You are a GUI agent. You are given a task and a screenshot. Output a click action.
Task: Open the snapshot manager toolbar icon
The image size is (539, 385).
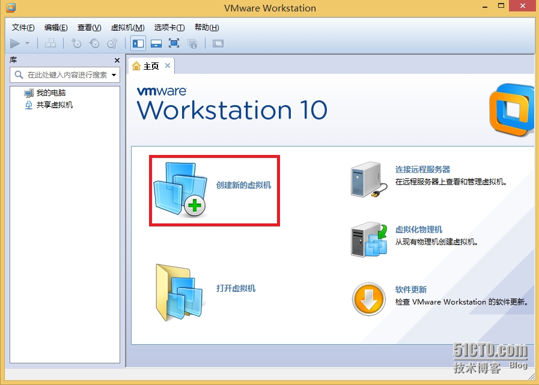[112, 43]
